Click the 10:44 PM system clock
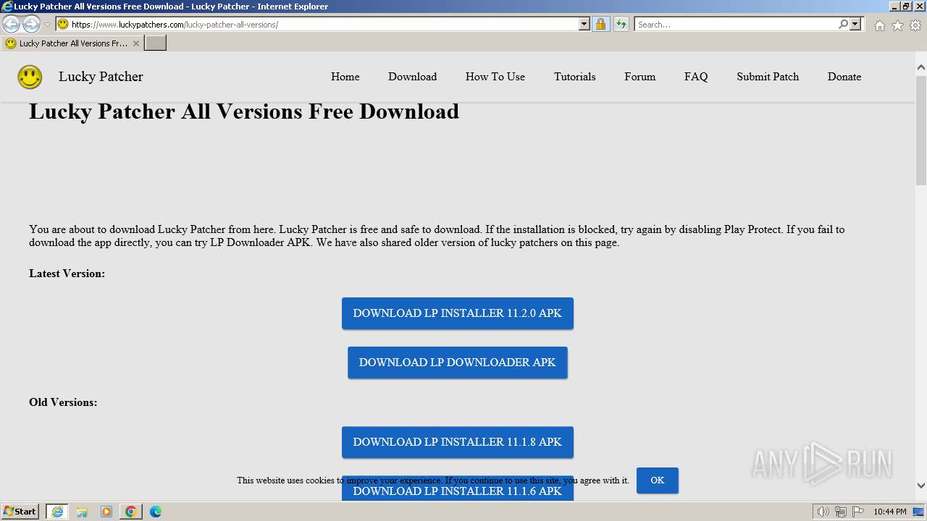This screenshot has height=521, width=927. (889, 512)
